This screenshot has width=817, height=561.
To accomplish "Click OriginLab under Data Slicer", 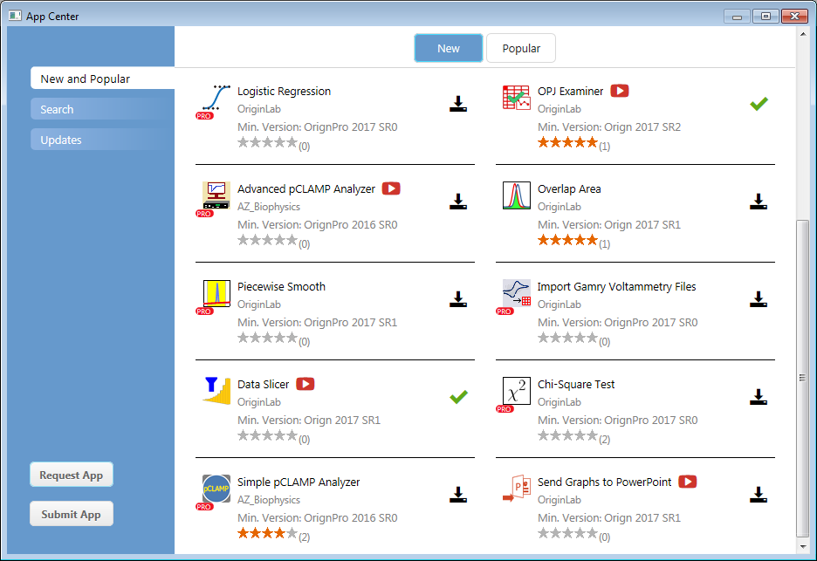I will coord(259,402).
